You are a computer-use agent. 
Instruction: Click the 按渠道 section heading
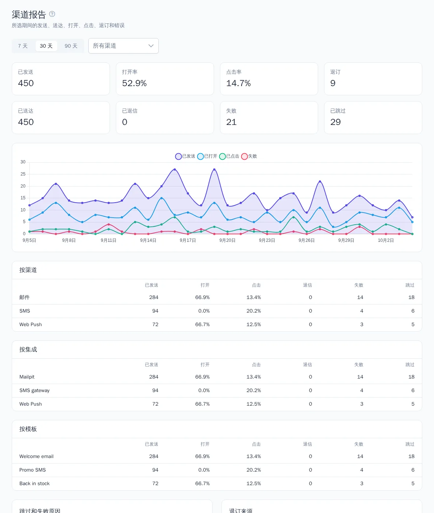[x=28, y=270]
